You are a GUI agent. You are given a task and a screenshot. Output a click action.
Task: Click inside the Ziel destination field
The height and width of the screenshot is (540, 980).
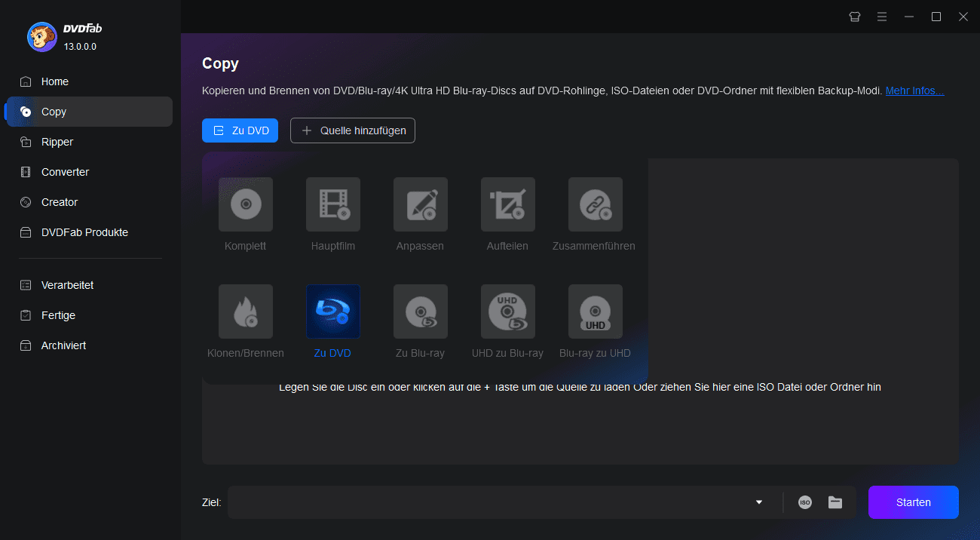pyautogui.click(x=490, y=502)
